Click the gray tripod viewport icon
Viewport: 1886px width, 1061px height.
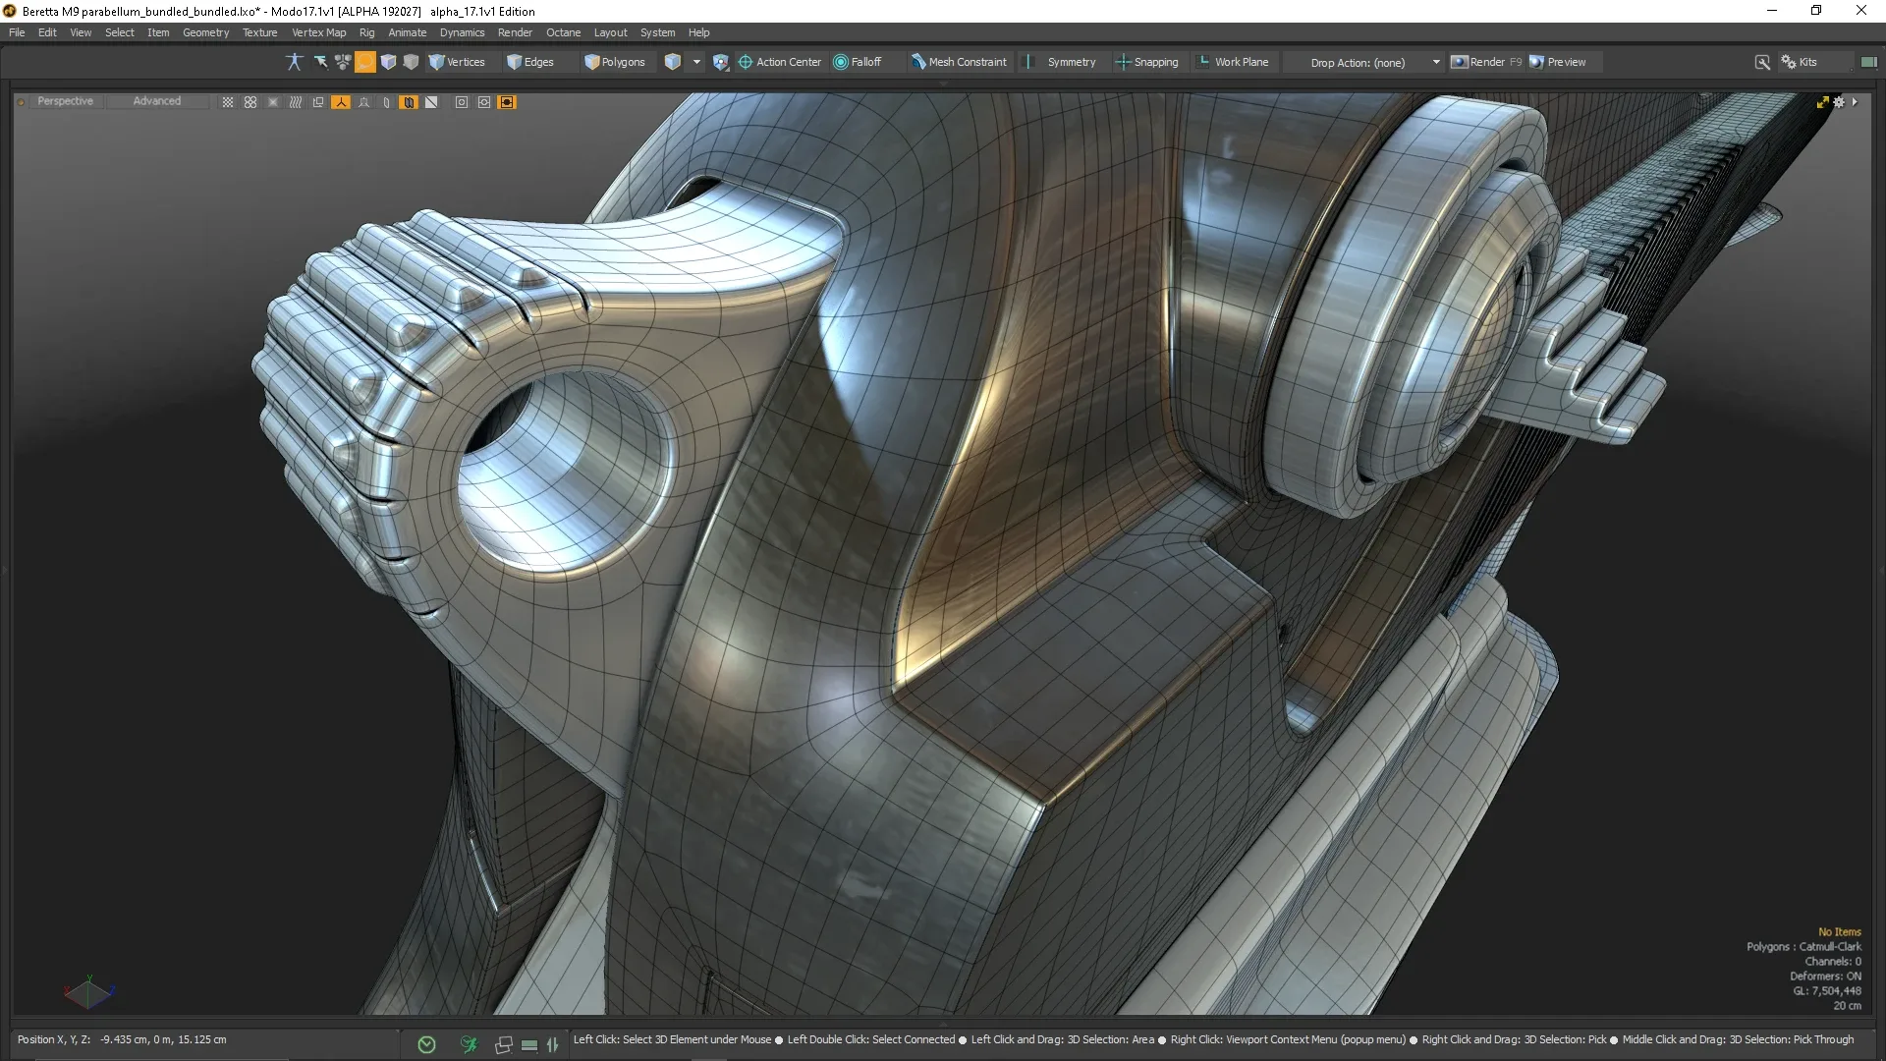pos(363,102)
